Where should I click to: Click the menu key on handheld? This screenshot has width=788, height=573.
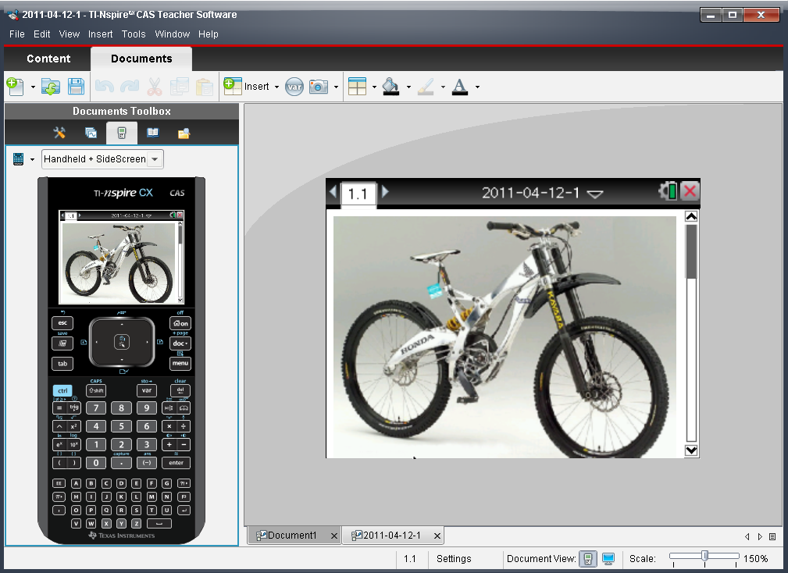[x=180, y=363]
